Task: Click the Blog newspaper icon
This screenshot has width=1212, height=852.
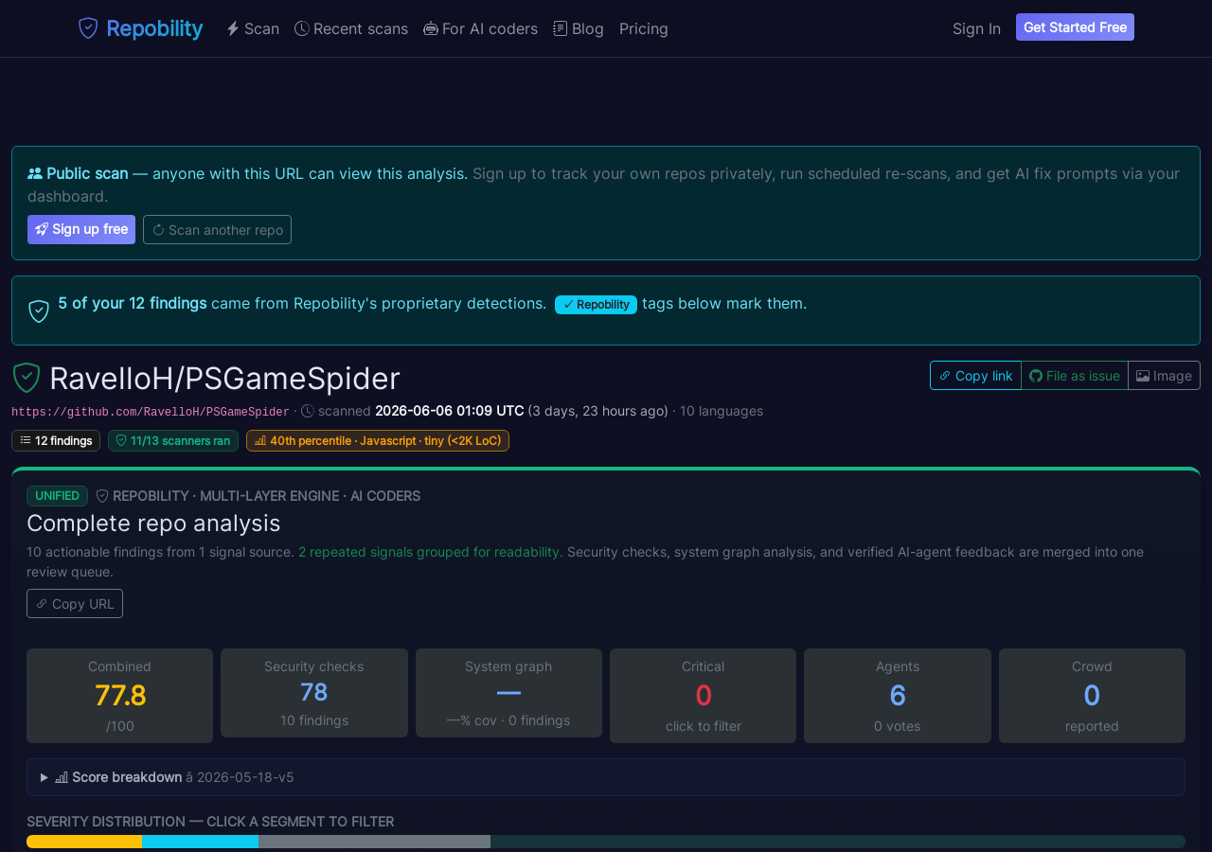Action: tap(561, 28)
